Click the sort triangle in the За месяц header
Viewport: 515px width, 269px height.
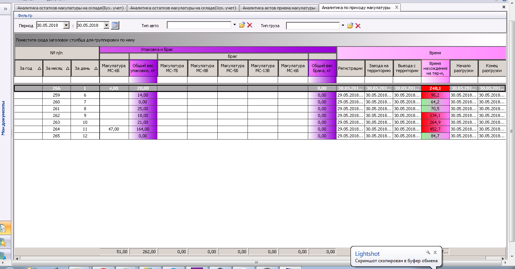(68, 69)
